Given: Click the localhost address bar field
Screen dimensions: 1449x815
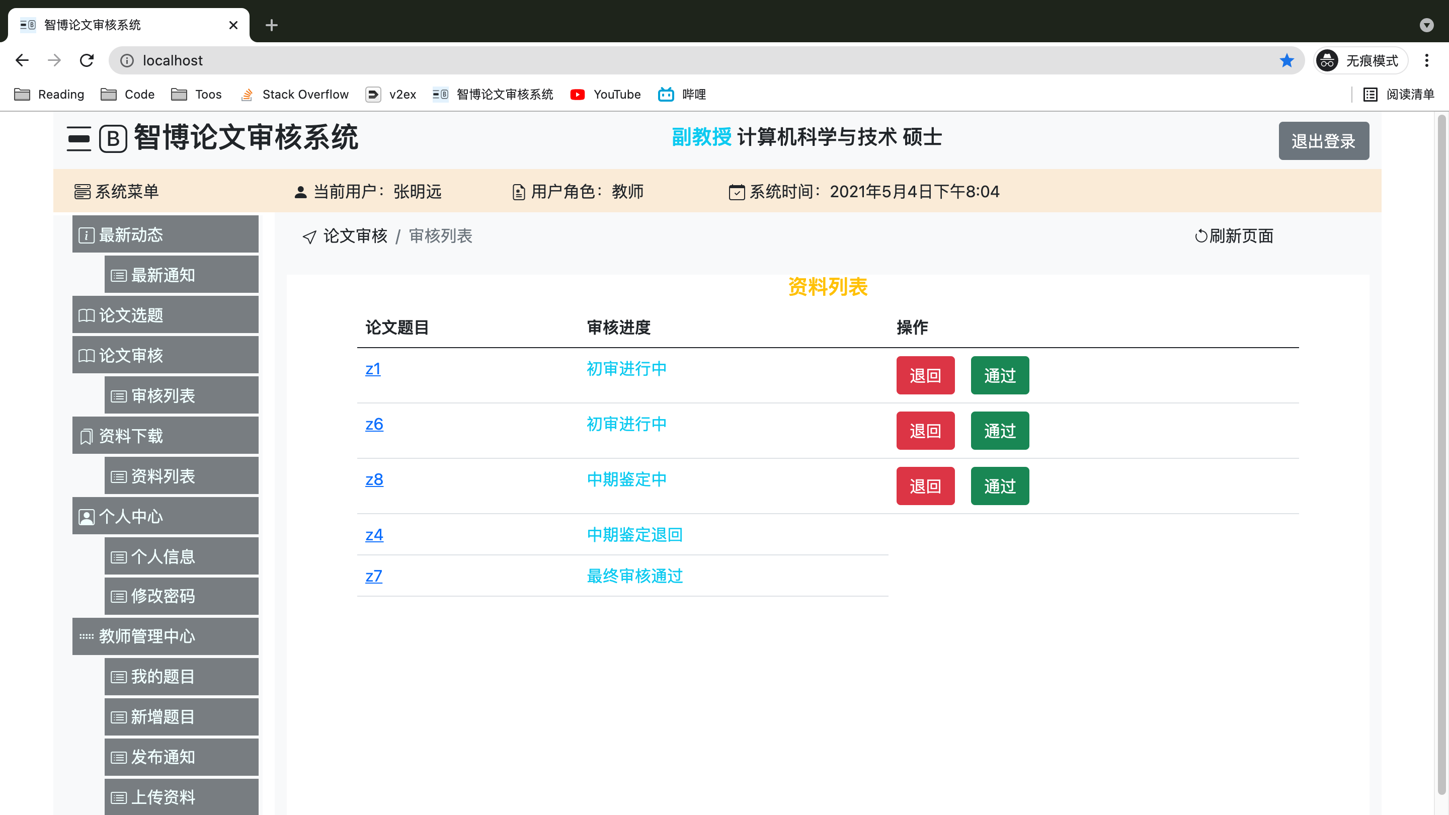Looking at the screenshot, I should tap(675, 61).
